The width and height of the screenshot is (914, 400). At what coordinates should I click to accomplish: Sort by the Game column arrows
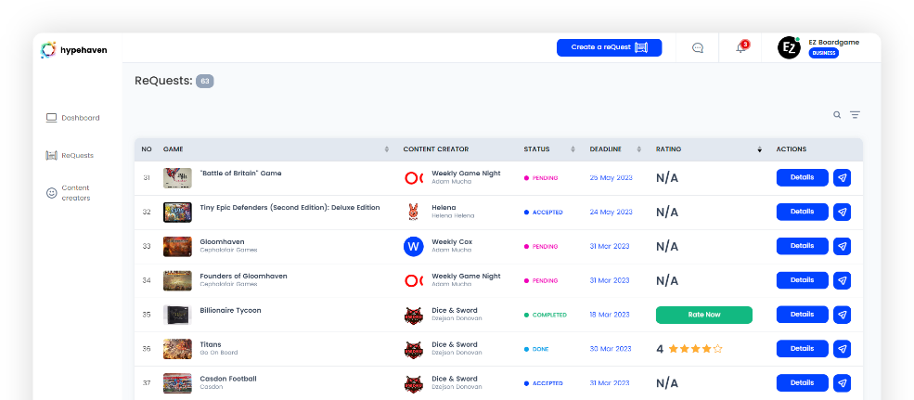(387, 149)
